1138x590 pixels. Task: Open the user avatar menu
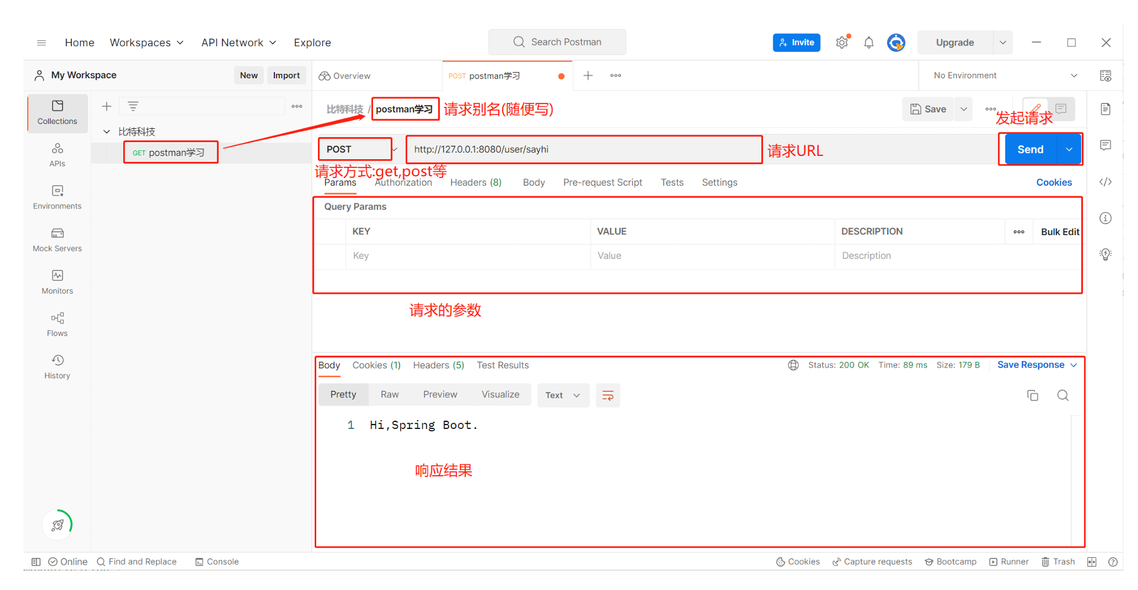click(x=896, y=42)
